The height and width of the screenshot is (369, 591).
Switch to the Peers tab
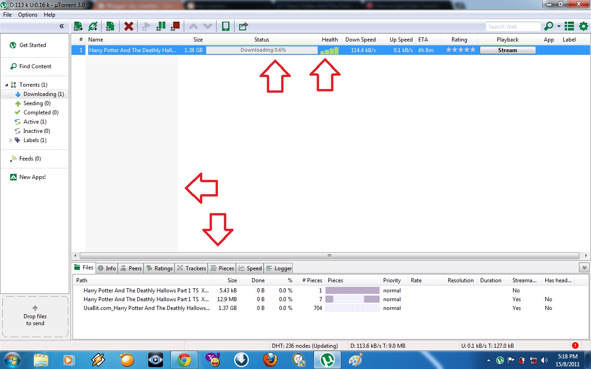pyautogui.click(x=131, y=268)
